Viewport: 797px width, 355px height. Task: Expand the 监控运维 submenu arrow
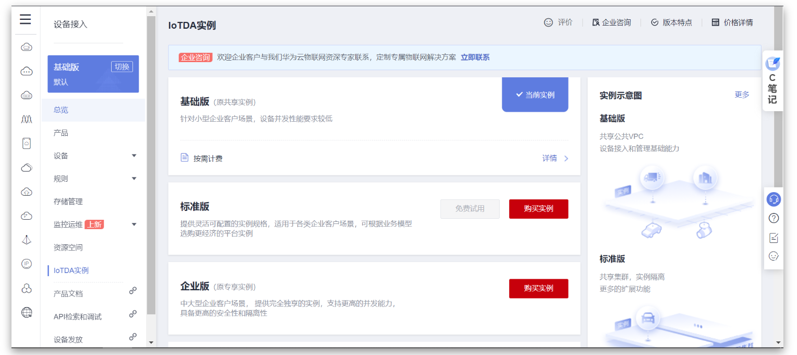pos(134,224)
